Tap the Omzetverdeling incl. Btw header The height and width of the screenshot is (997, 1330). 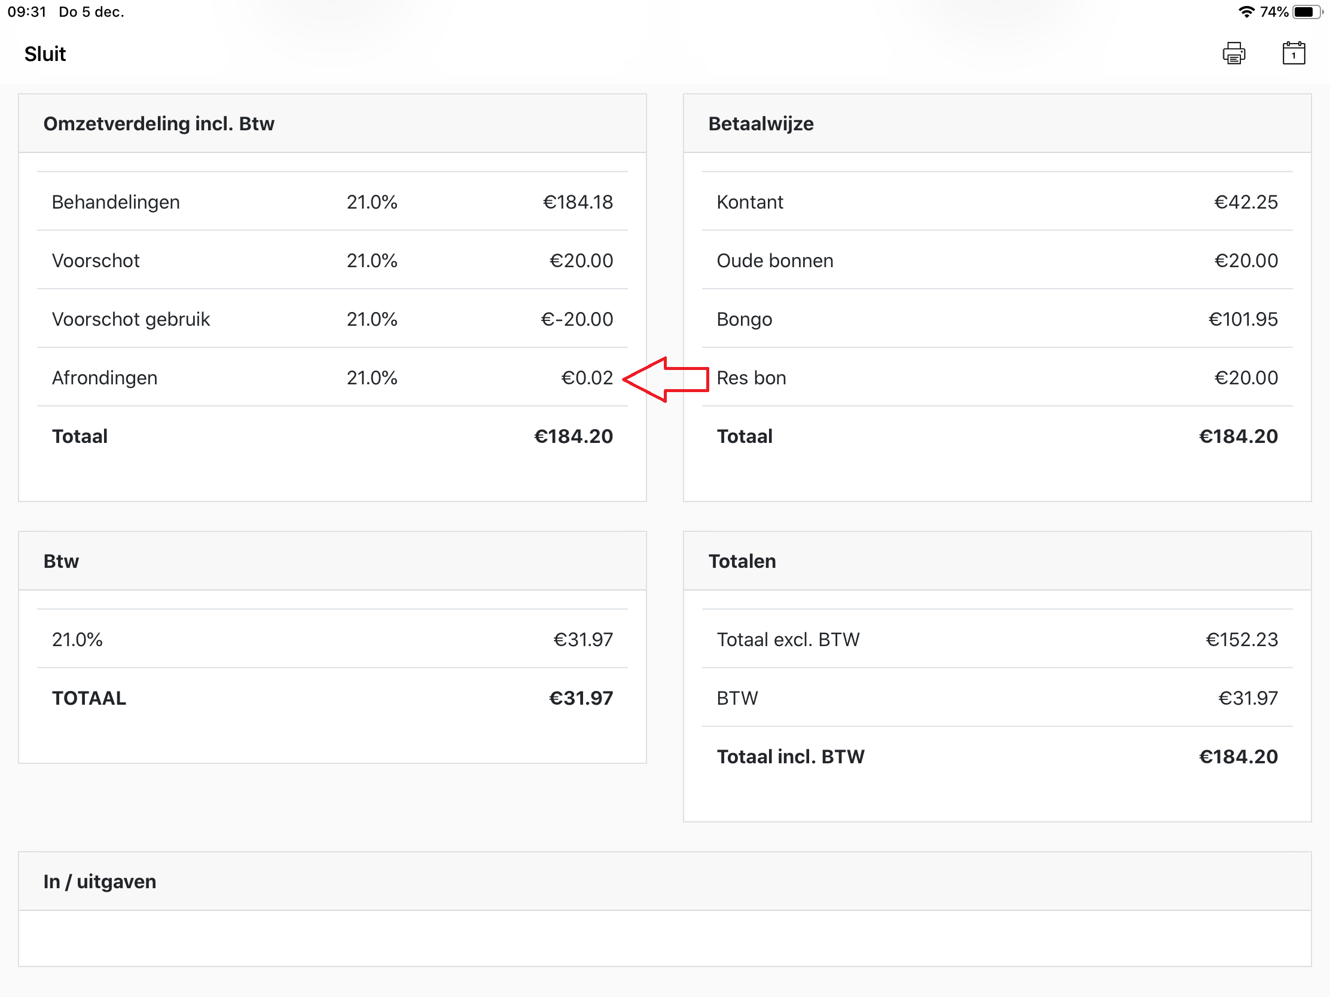point(158,124)
